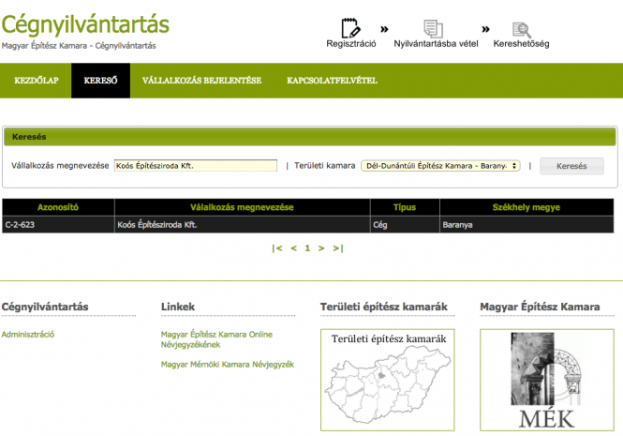Open the Területi kamara dropdown
This screenshot has height=436, width=623.
click(x=440, y=165)
